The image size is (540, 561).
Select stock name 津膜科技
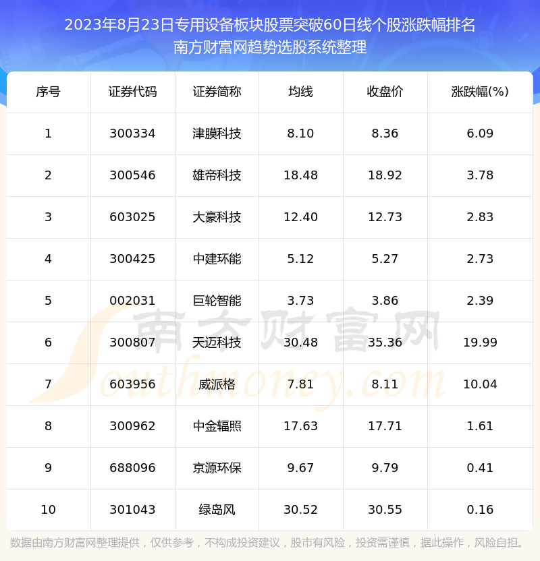coord(217,134)
